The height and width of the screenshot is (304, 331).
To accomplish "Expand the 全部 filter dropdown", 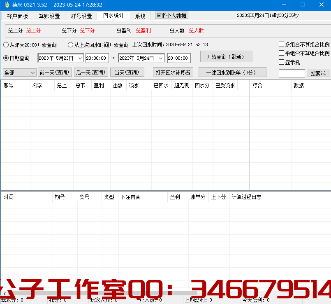I will click(19, 73).
